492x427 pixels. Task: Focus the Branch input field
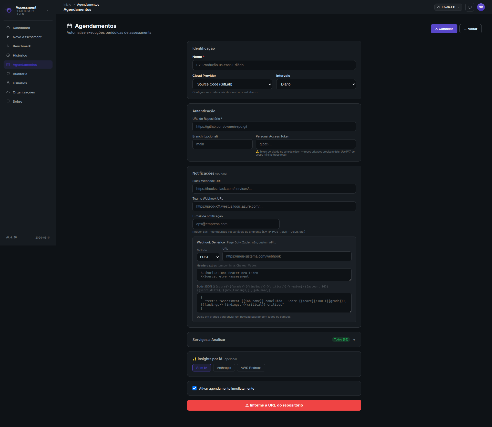222,144
